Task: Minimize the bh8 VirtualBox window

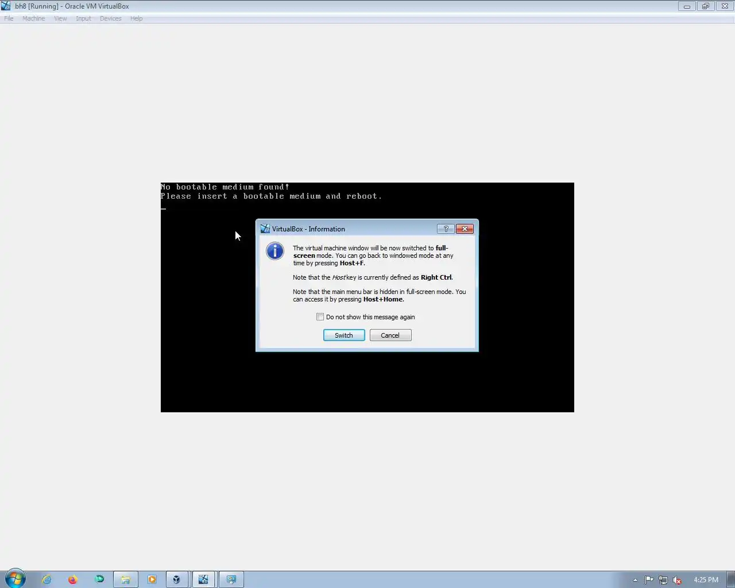Action: click(687, 6)
